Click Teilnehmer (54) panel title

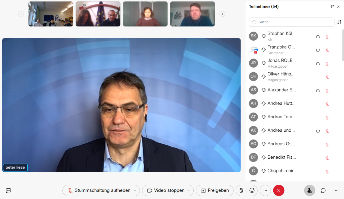[264, 7]
